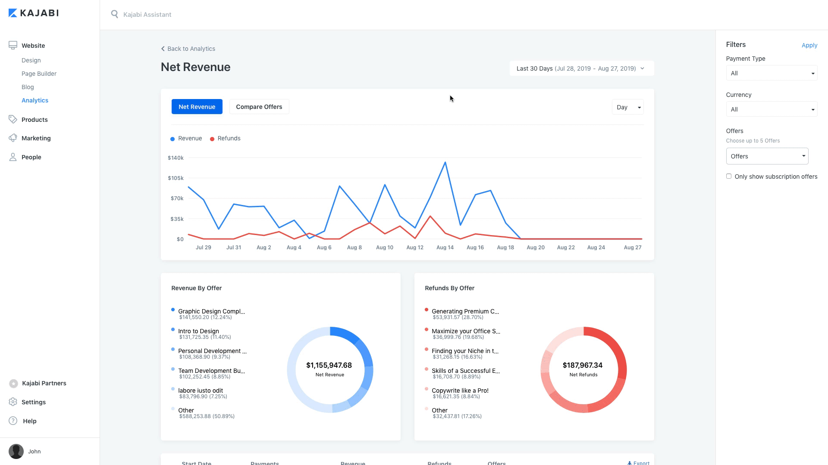
Task: Click the Marketing megaphone icon
Action: click(x=13, y=138)
